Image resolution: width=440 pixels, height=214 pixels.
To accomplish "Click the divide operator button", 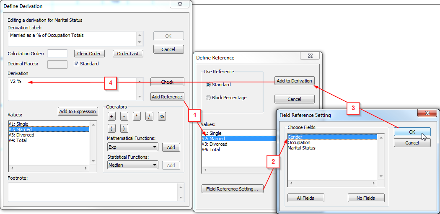I will [x=149, y=116].
